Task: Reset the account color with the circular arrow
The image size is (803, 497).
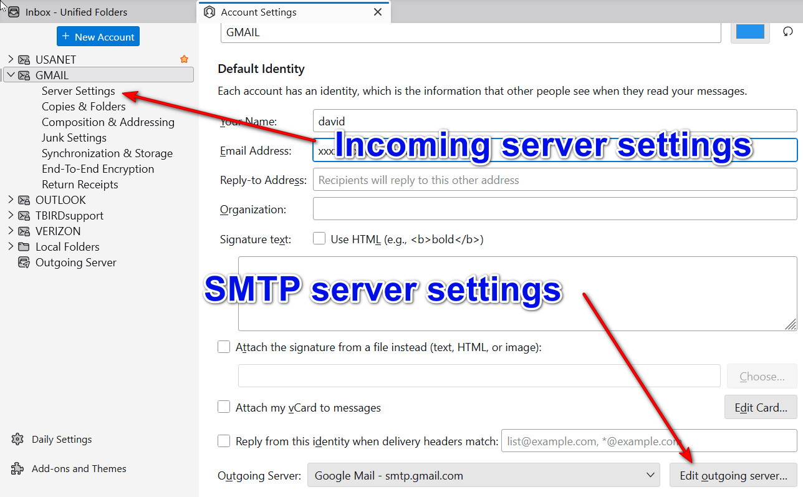Action: [788, 31]
